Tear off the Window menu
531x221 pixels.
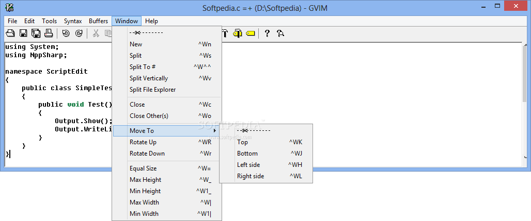coord(167,33)
